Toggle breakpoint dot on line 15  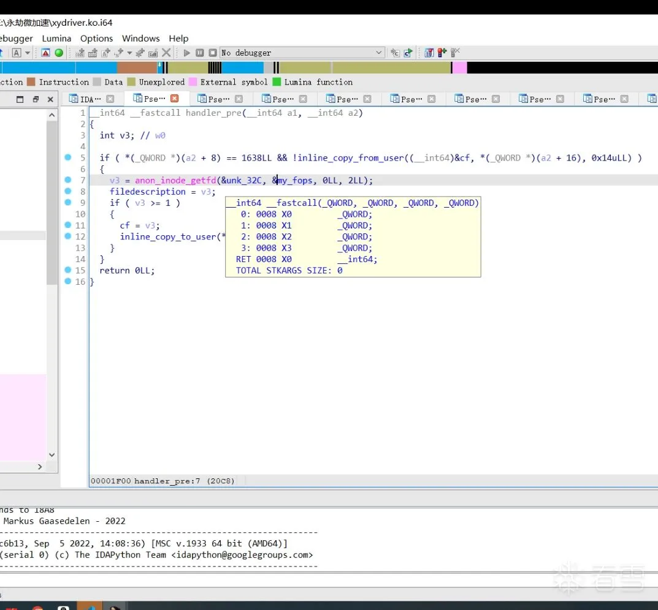click(x=68, y=270)
